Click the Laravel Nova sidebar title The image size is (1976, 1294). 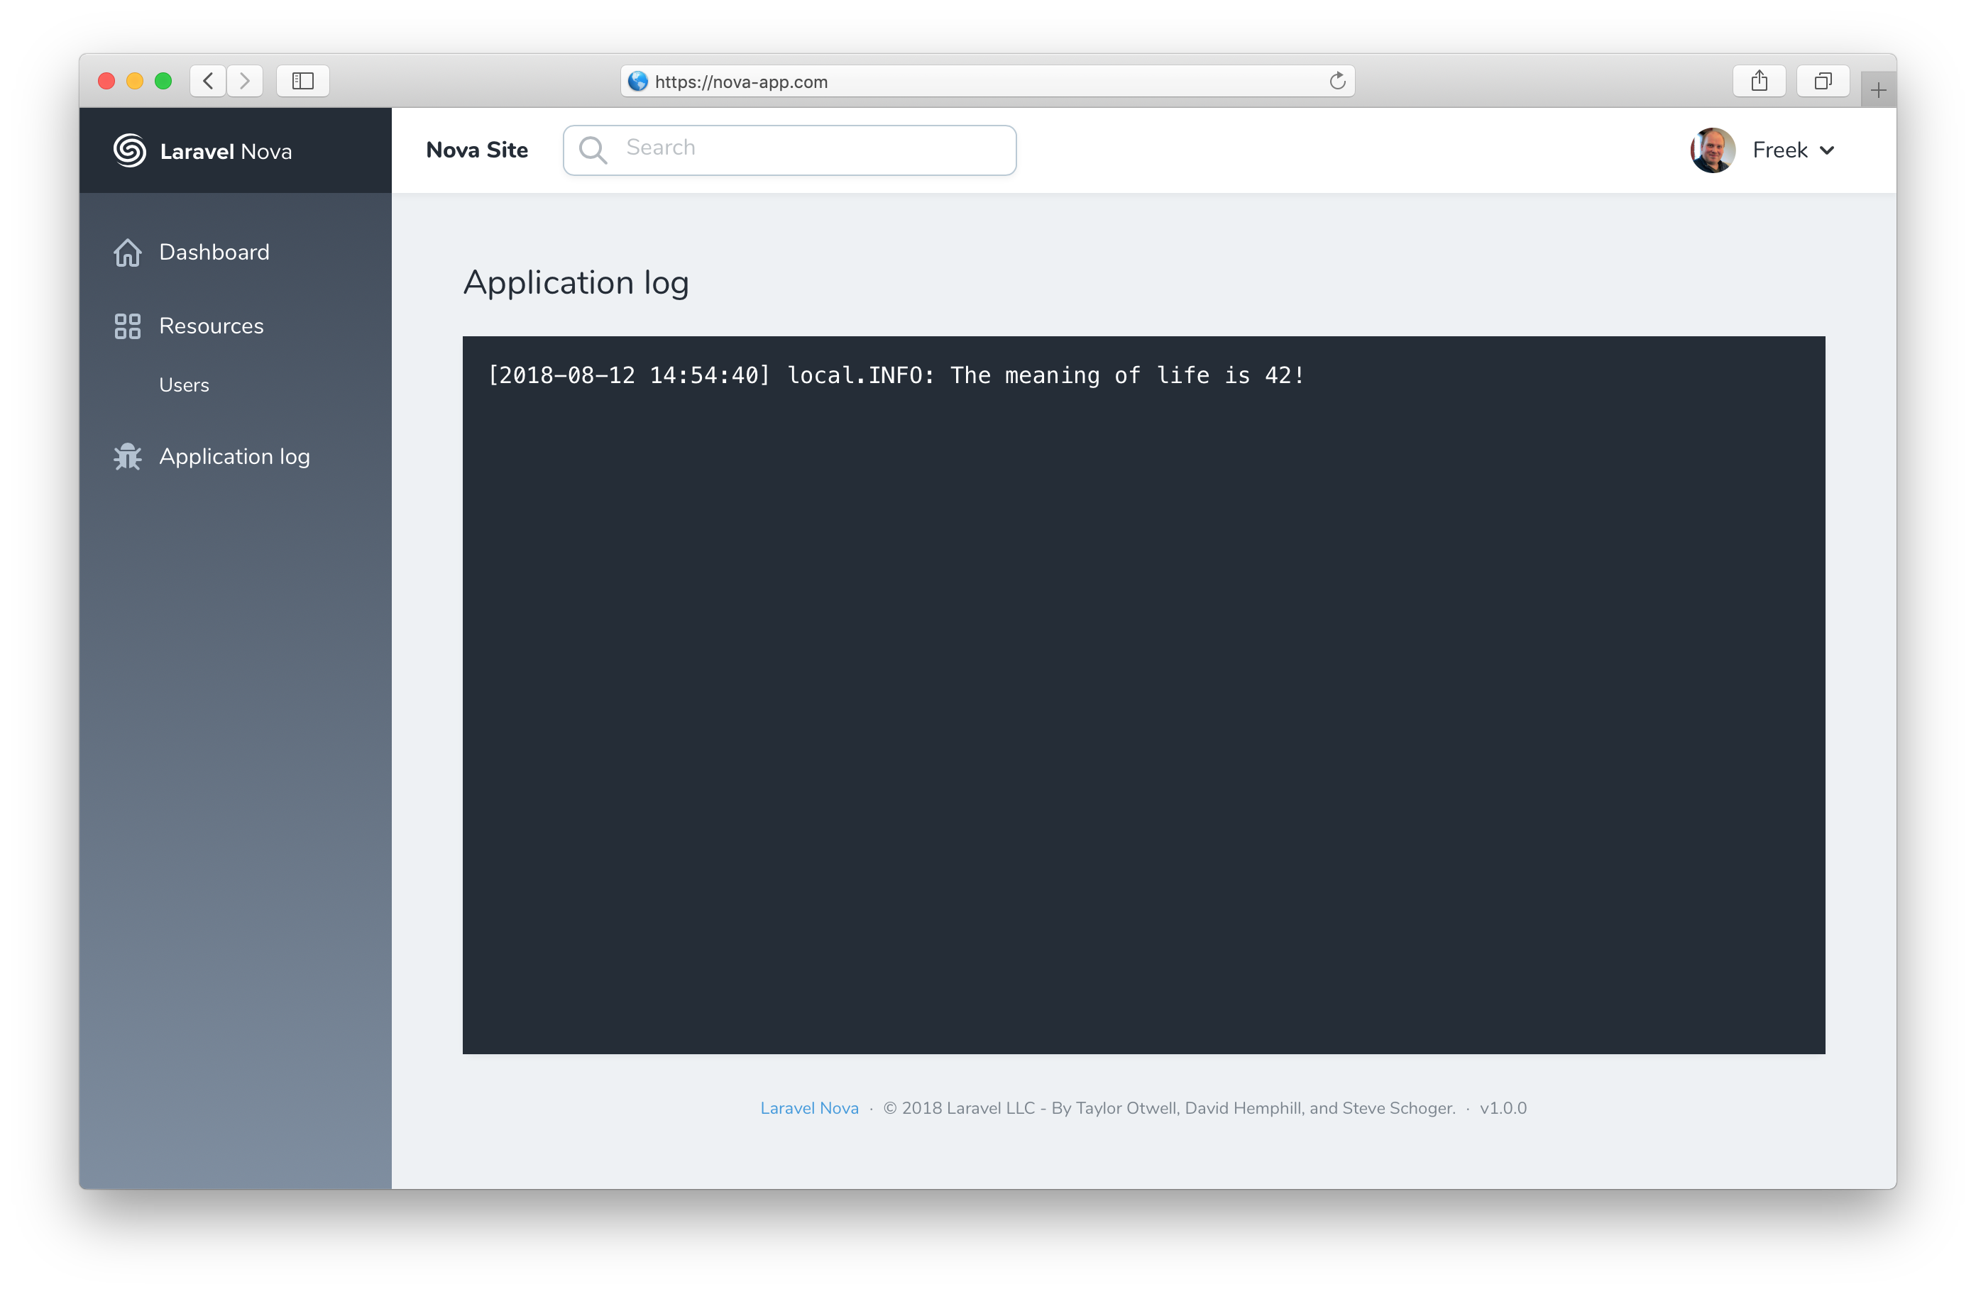[x=226, y=151]
